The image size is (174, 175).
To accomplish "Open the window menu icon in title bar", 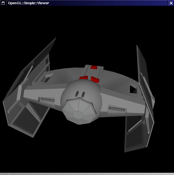I will click(3, 3).
